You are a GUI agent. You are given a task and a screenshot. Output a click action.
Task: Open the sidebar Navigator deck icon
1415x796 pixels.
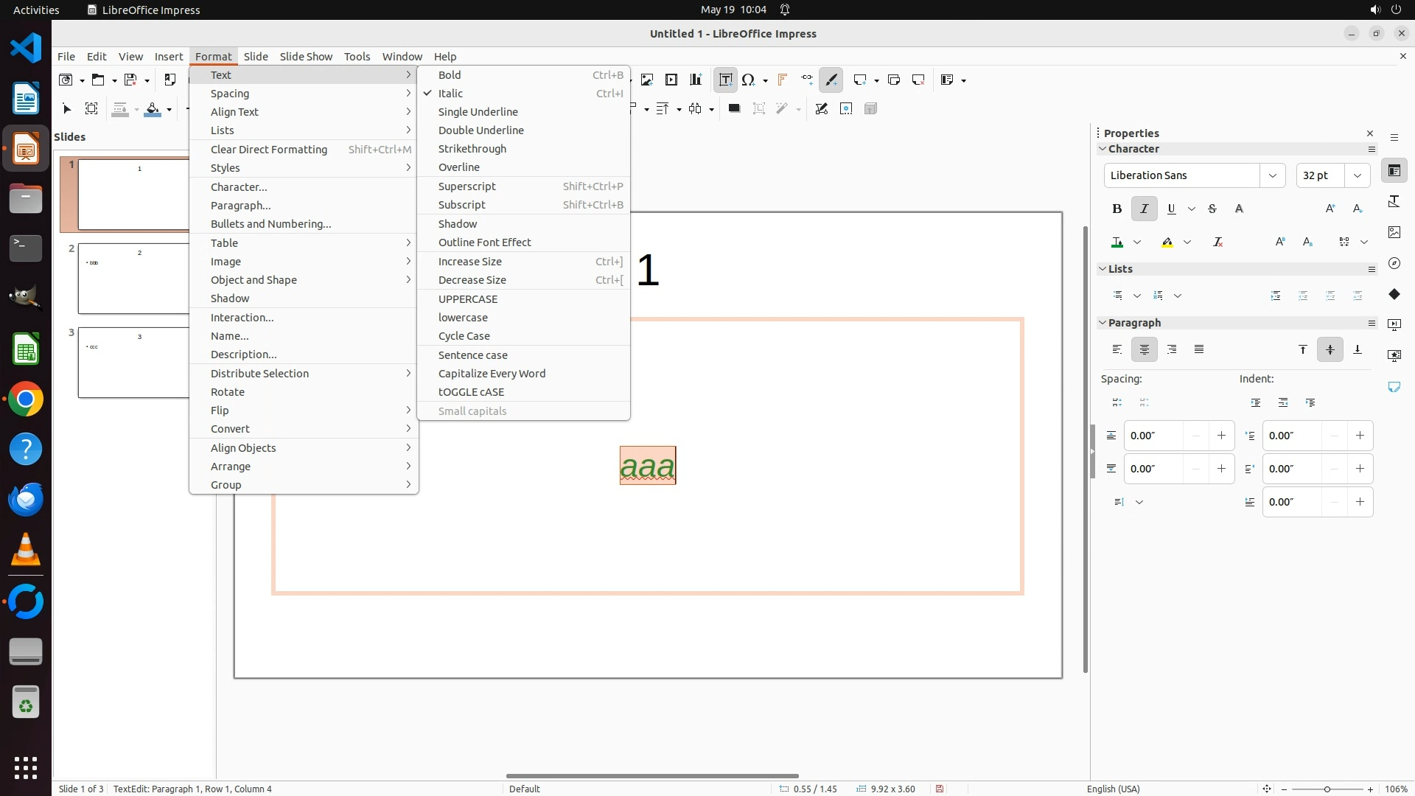coord(1394,263)
